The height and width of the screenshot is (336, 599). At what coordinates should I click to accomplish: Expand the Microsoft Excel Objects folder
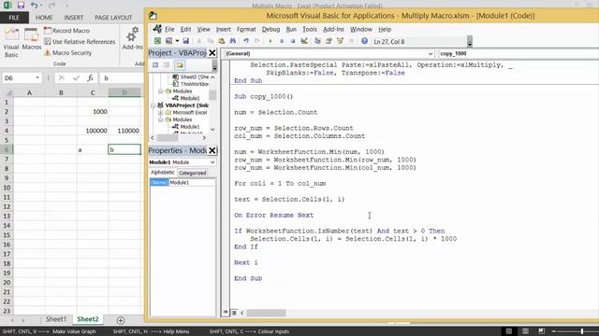pos(160,112)
